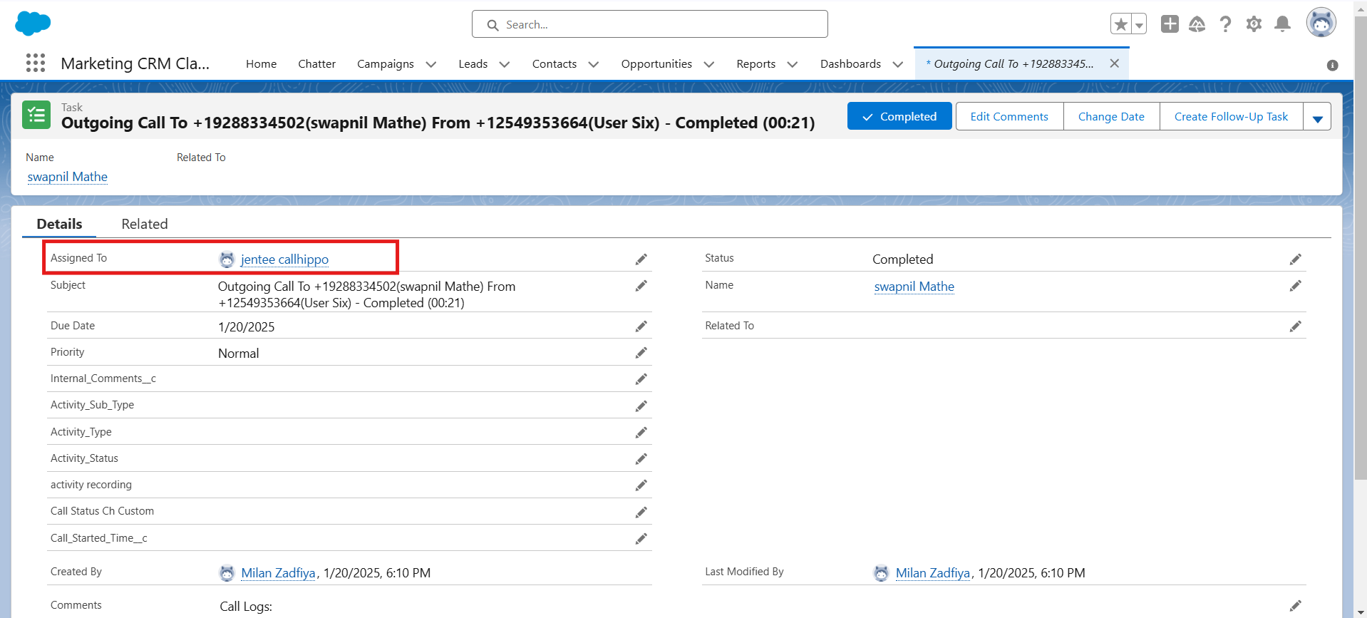
Task: Open the App Launcher grid icon
Action: 36,63
